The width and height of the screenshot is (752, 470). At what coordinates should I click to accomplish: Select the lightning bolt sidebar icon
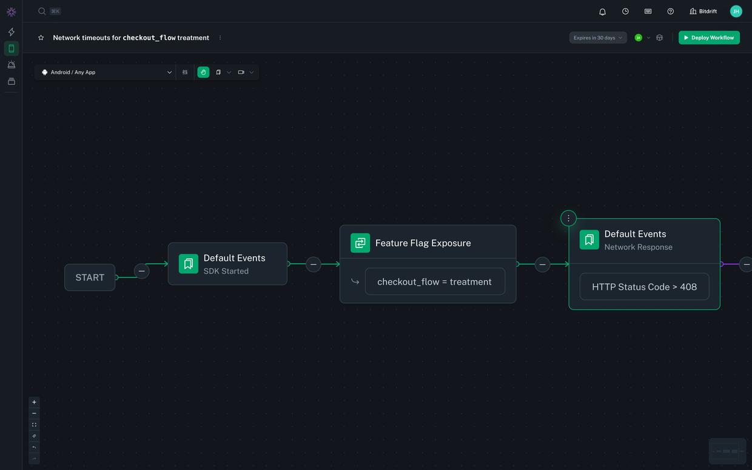pos(11,32)
